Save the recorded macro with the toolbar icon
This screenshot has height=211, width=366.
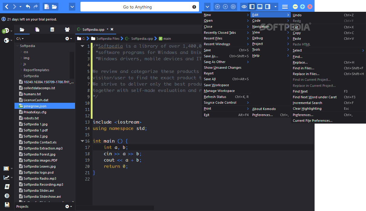point(233,7)
